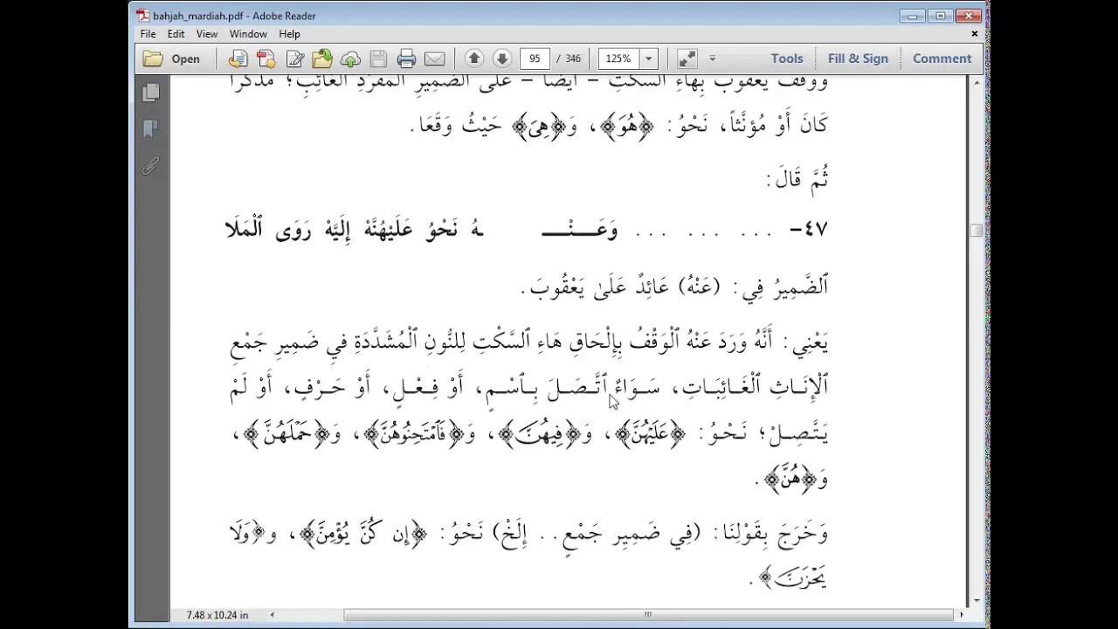
Task: Click the edit/sign document icon
Action: pyautogui.click(x=294, y=59)
